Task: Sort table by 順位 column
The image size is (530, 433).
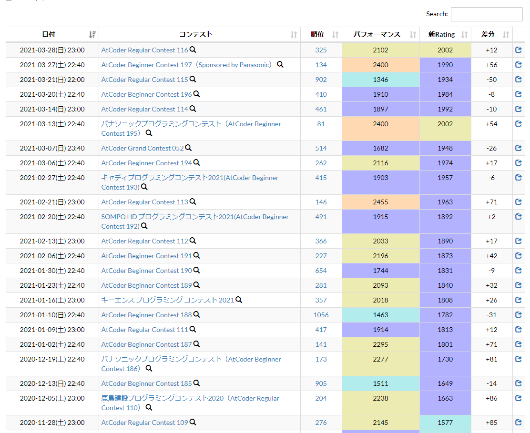Action: pos(321,34)
